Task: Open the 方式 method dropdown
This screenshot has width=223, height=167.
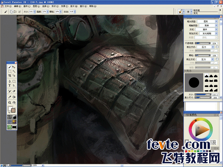Action: 206,29
